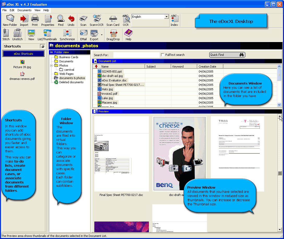Click the Drag/Drop hand icon
Viewport: 284px width, 239px height.
(113, 35)
